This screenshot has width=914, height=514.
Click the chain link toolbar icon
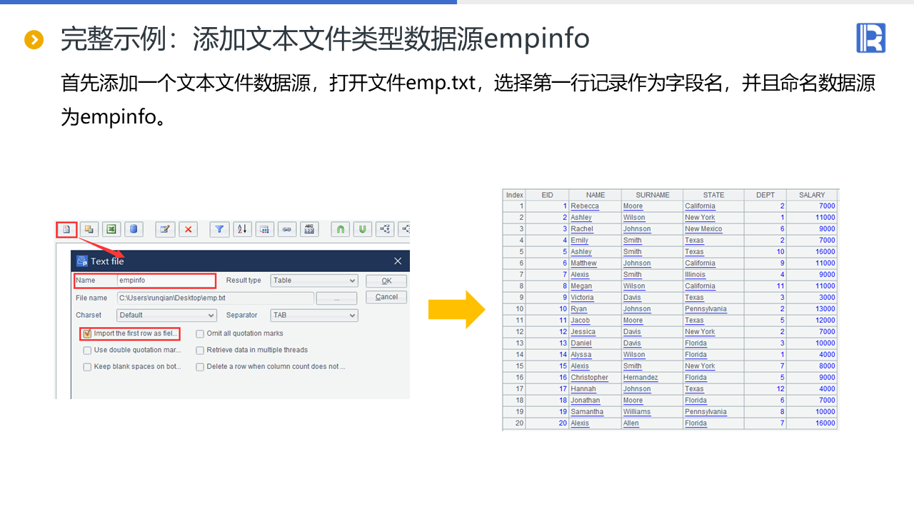click(287, 229)
